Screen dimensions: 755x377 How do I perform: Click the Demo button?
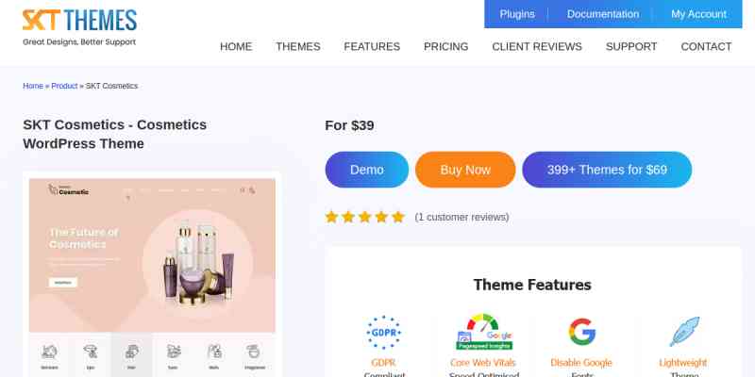coord(367,170)
